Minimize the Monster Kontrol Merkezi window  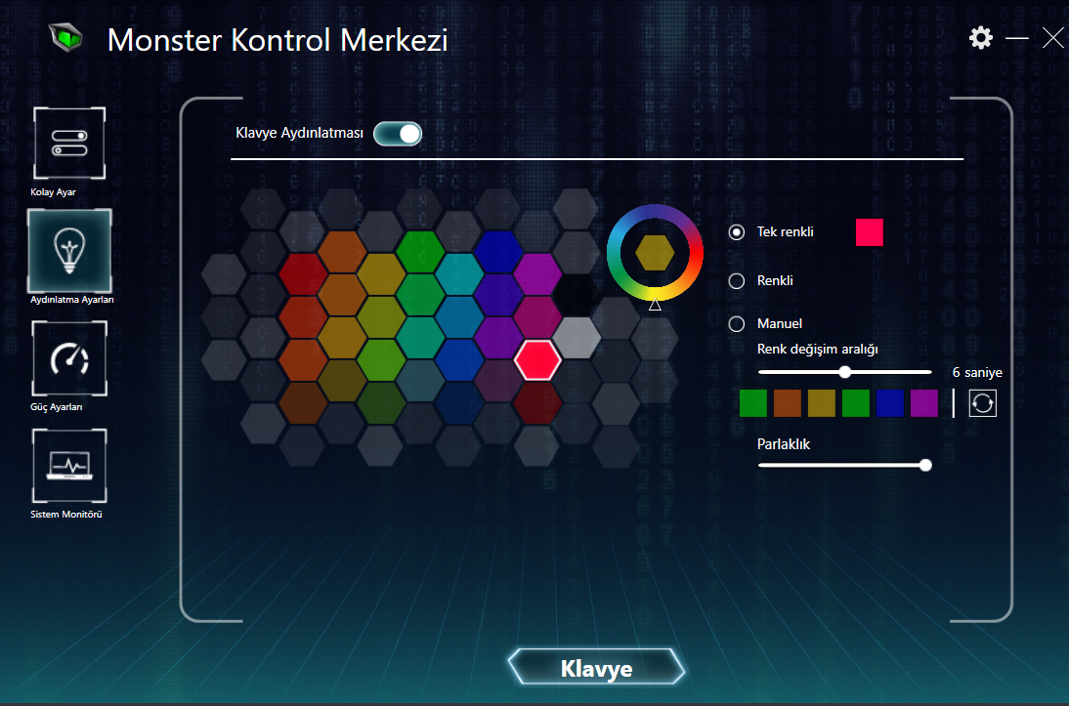pos(1017,38)
